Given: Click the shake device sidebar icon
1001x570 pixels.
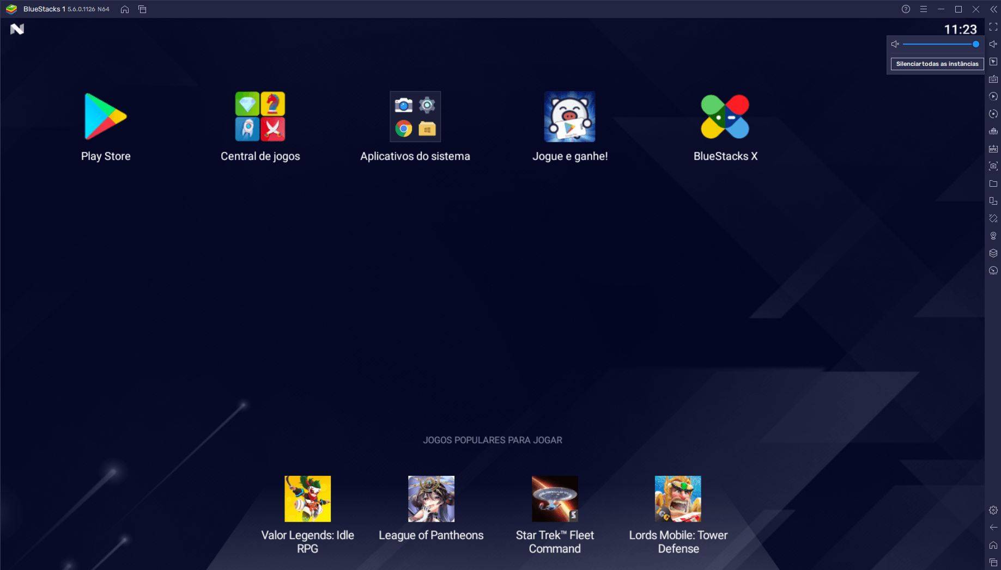Looking at the screenshot, I should point(993,218).
